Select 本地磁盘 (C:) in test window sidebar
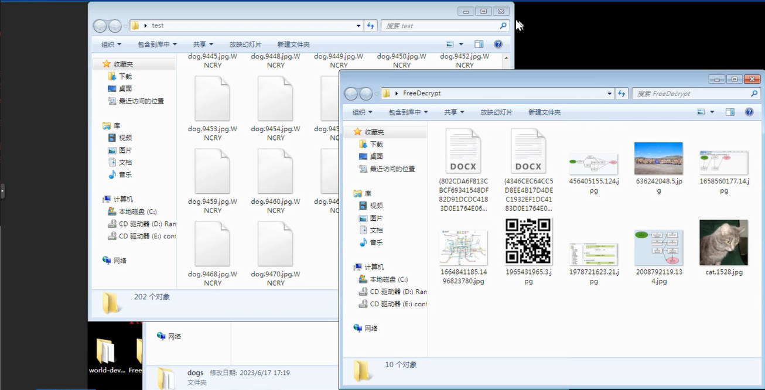 [137, 212]
